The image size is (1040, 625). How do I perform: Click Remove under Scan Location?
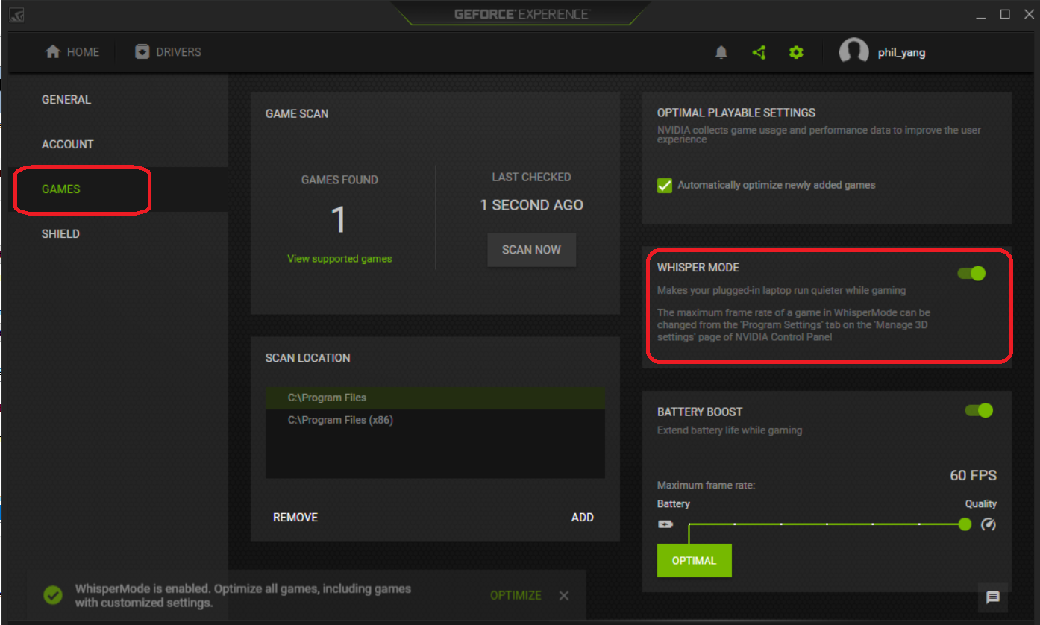coord(295,518)
